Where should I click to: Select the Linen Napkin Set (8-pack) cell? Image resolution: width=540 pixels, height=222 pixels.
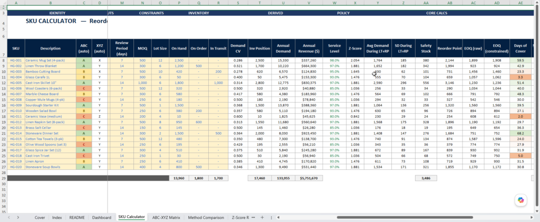point(50,122)
